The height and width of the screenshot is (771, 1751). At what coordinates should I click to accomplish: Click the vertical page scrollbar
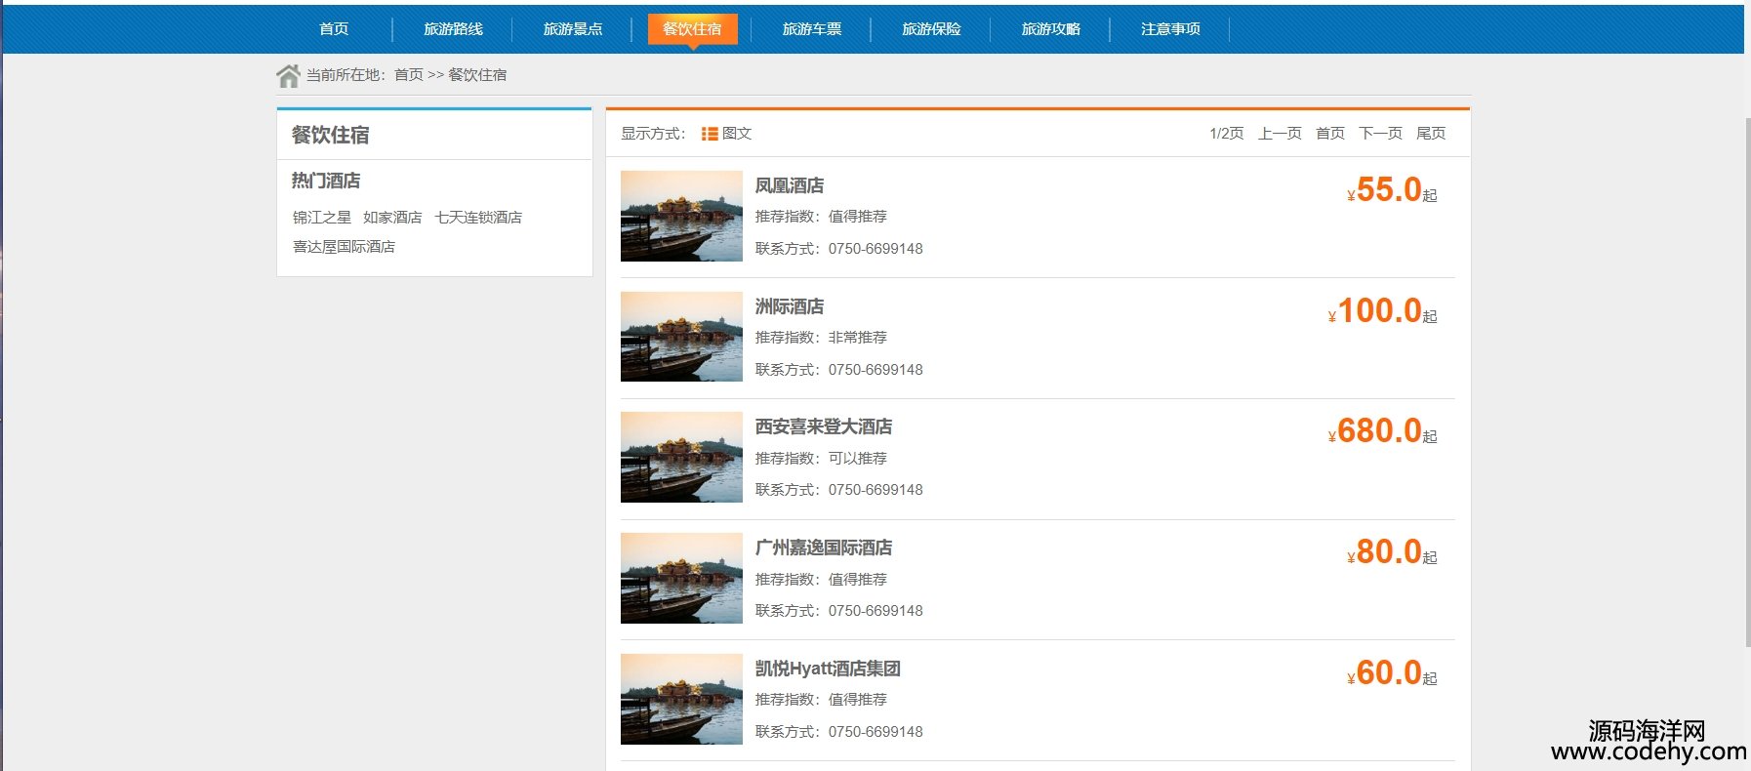1746,381
